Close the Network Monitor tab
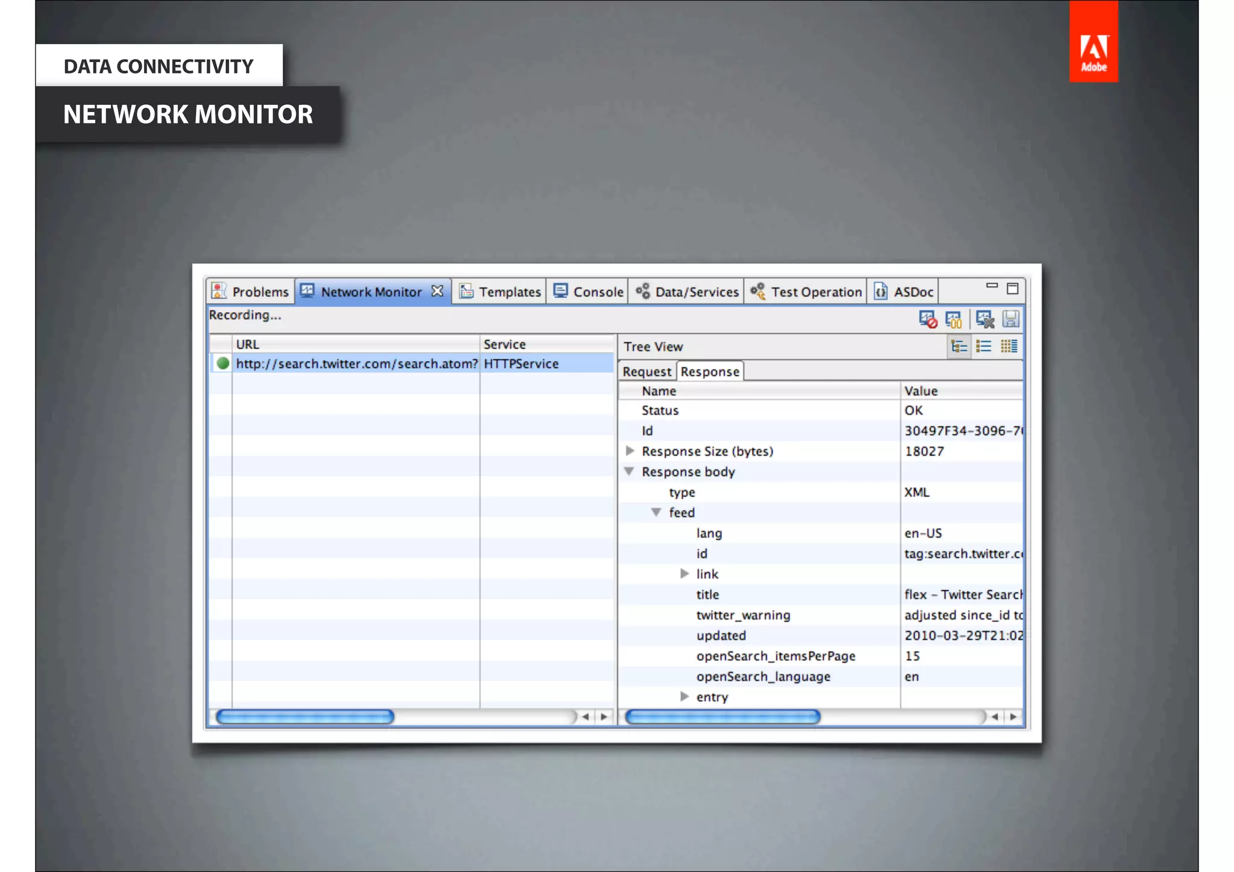This screenshot has width=1234, height=872. (437, 291)
